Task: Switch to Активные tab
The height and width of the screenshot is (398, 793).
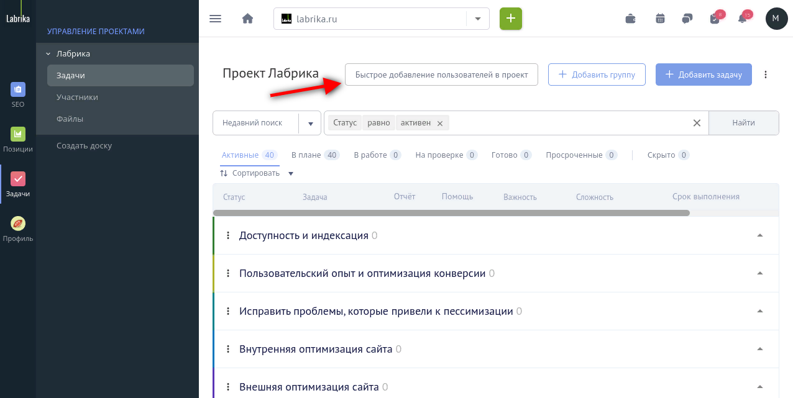Action: point(249,155)
